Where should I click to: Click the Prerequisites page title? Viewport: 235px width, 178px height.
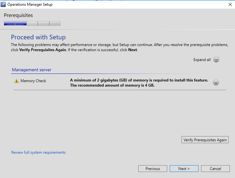pos(18,15)
